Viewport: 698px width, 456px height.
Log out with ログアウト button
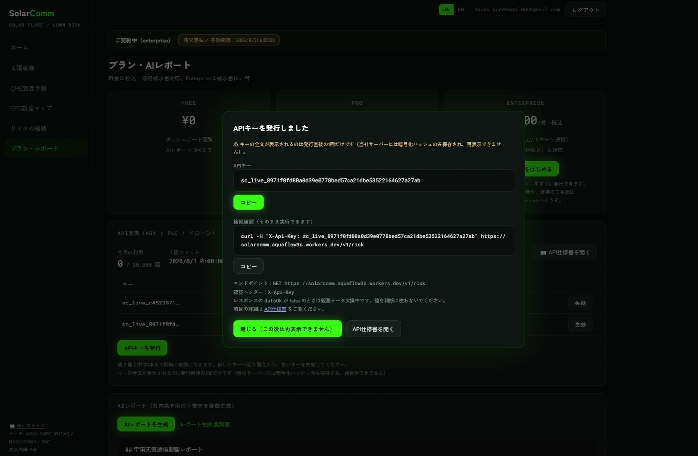(586, 10)
